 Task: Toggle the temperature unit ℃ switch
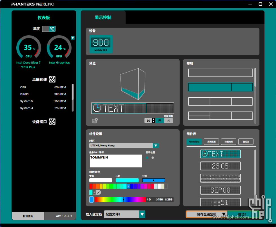point(49,29)
